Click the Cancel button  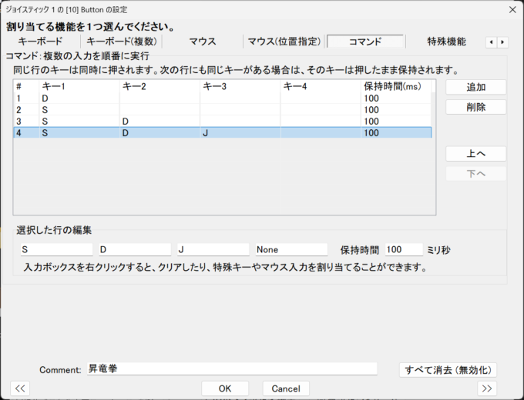coord(286,388)
